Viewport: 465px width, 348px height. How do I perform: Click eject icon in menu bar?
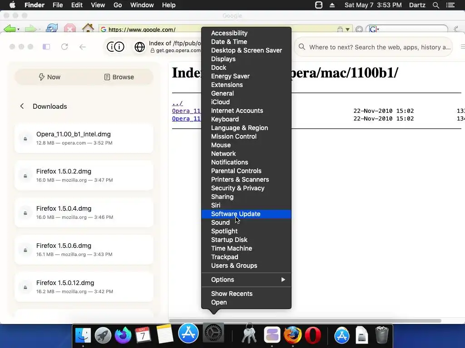coord(332,5)
